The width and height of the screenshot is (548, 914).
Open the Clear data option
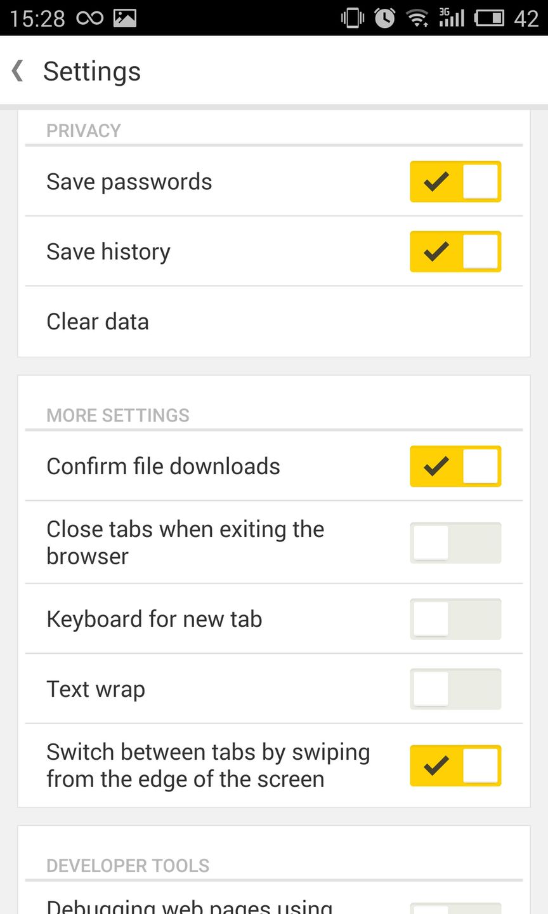click(x=98, y=322)
